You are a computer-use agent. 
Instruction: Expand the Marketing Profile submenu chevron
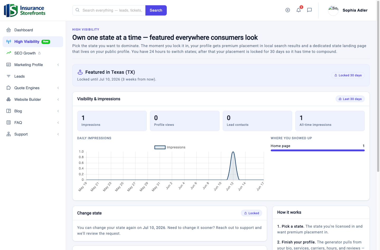point(58,65)
